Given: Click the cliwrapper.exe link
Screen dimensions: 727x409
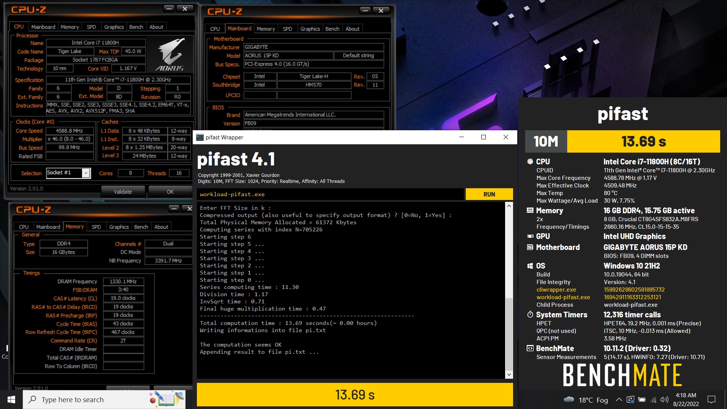Looking at the screenshot, I should coord(556,290).
